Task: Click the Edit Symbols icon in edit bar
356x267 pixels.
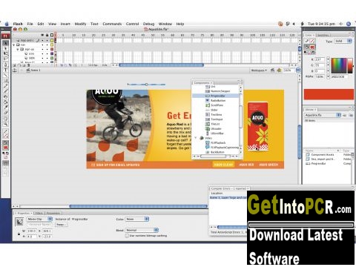Action: 279,70
